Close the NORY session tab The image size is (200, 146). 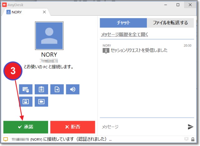coord(44,12)
